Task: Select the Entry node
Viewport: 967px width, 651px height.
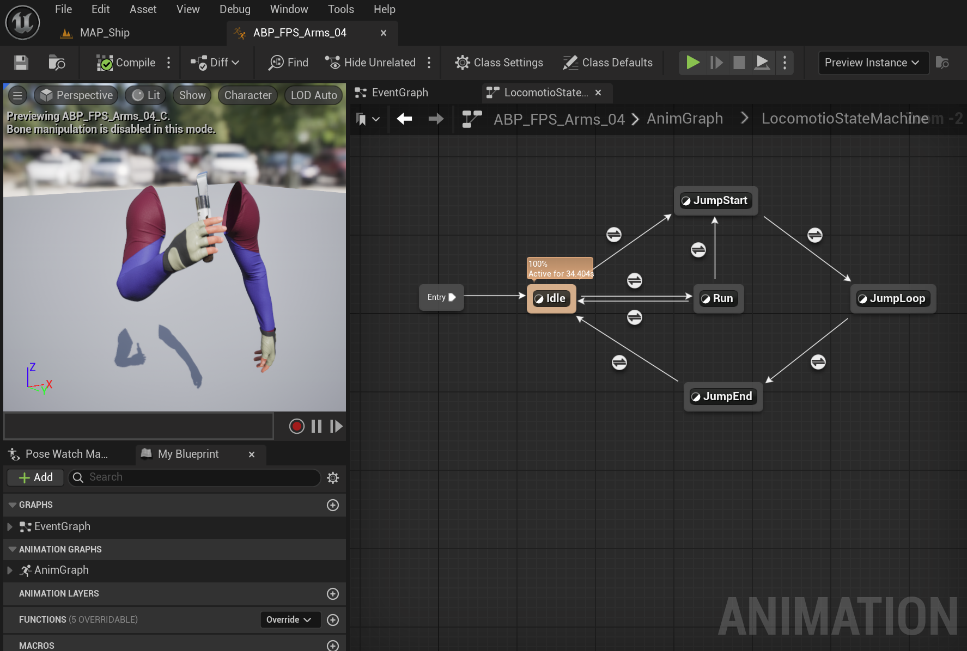Action: click(441, 297)
